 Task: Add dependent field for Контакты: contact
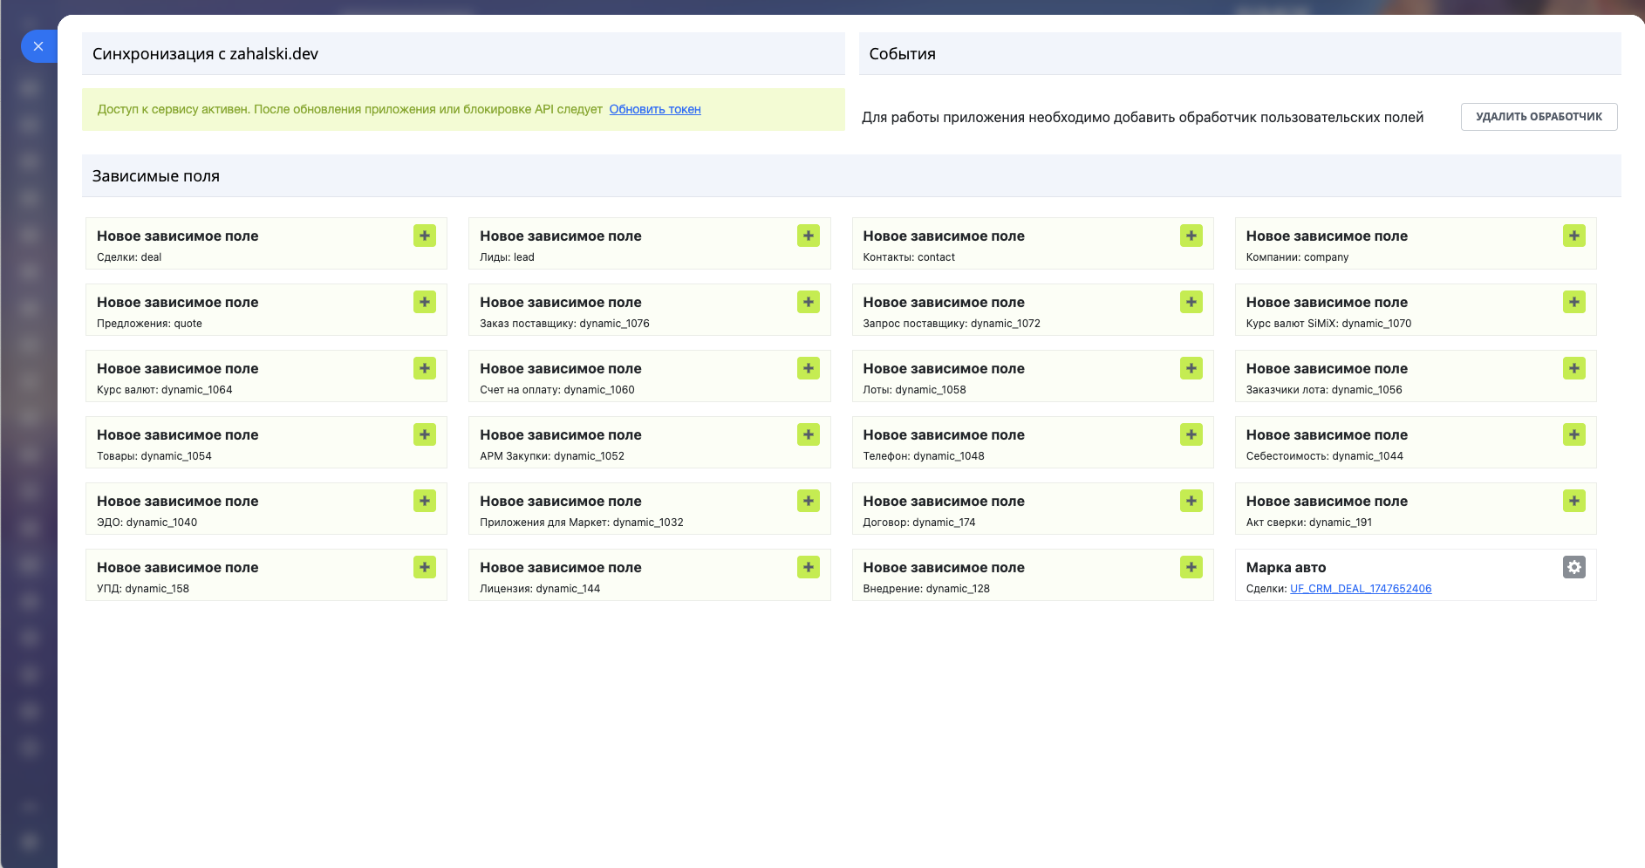(x=1191, y=236)
